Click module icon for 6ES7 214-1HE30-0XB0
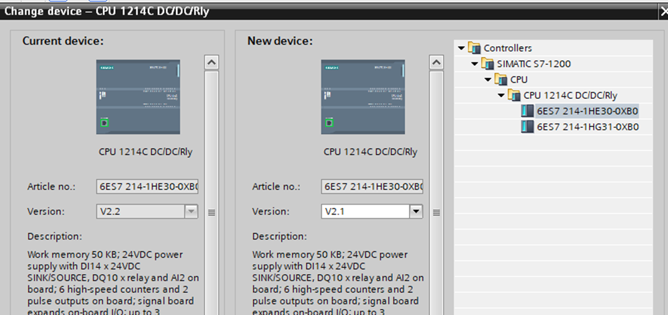The height and width of the screenshot is (315, 668). pos(527,111)
